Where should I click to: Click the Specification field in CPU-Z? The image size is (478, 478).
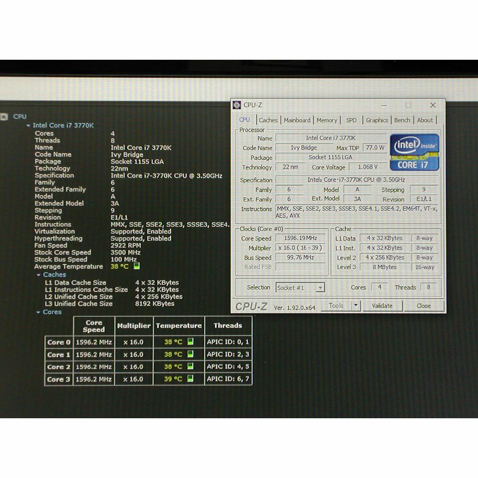point(357,180)
